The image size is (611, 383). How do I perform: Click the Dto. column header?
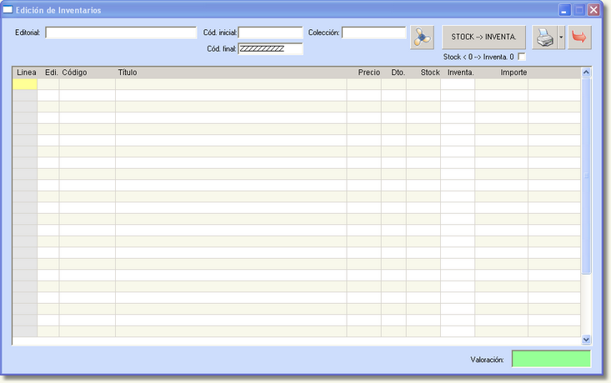click(x=394, y=72)
